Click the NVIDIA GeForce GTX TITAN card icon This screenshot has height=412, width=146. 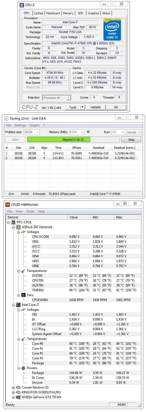coord(18,397)
